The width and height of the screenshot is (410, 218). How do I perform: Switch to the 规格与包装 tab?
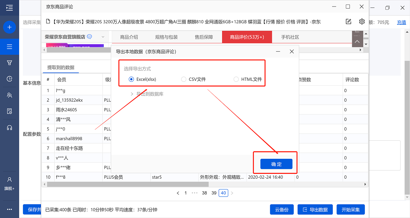(x=166, y=37)
